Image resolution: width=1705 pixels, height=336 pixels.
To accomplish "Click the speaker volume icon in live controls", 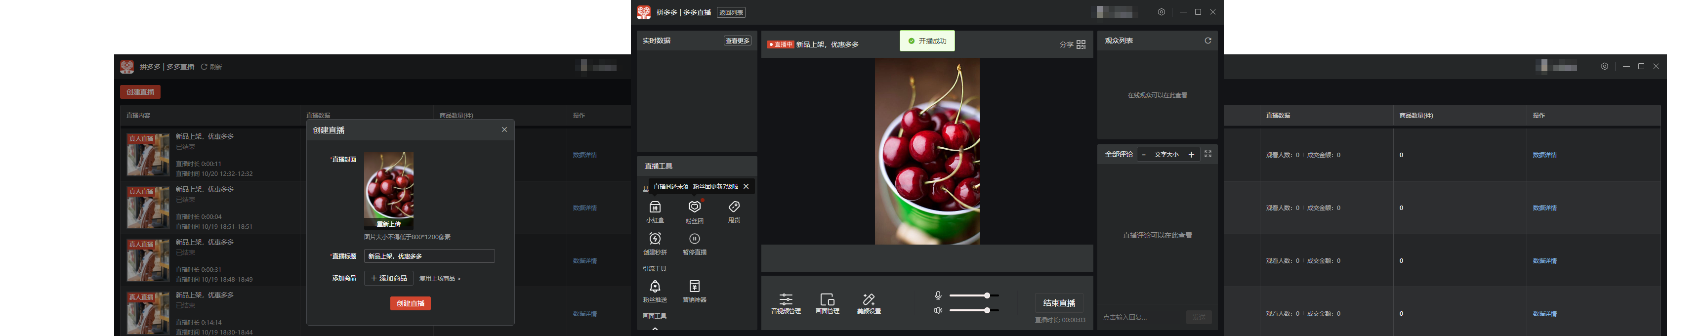I will tap(938, 310).
